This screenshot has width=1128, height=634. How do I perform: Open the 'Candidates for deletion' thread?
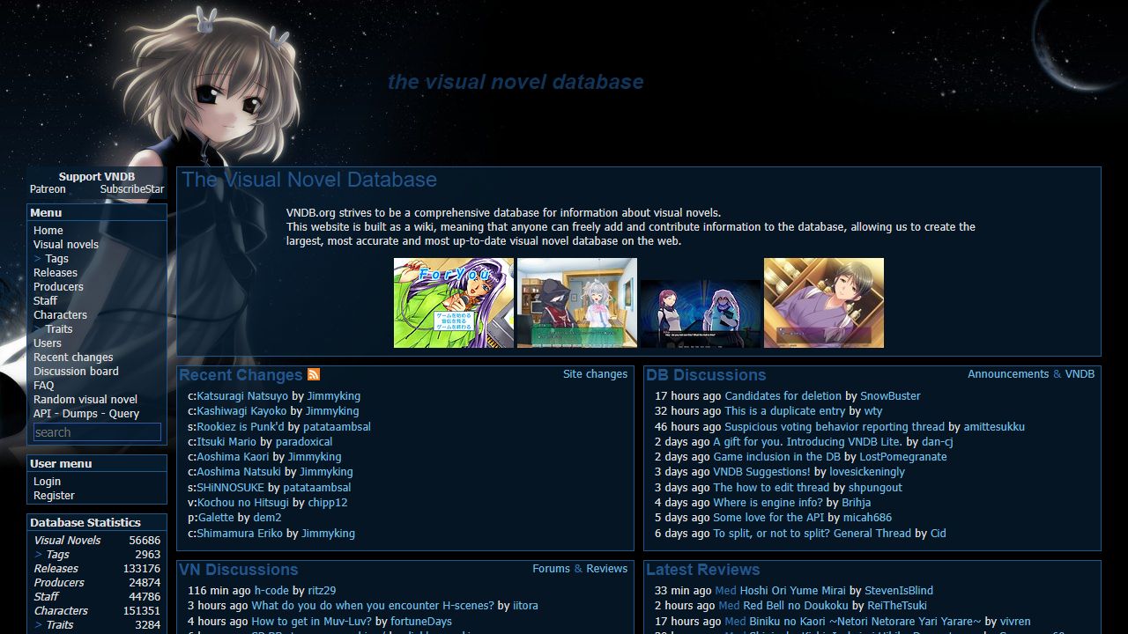(x=783, y=396)
